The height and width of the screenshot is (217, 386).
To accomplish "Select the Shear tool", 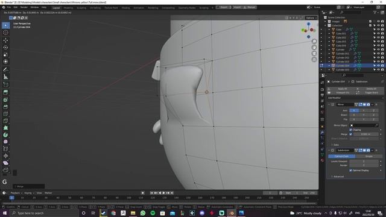I will pos(5,163).
